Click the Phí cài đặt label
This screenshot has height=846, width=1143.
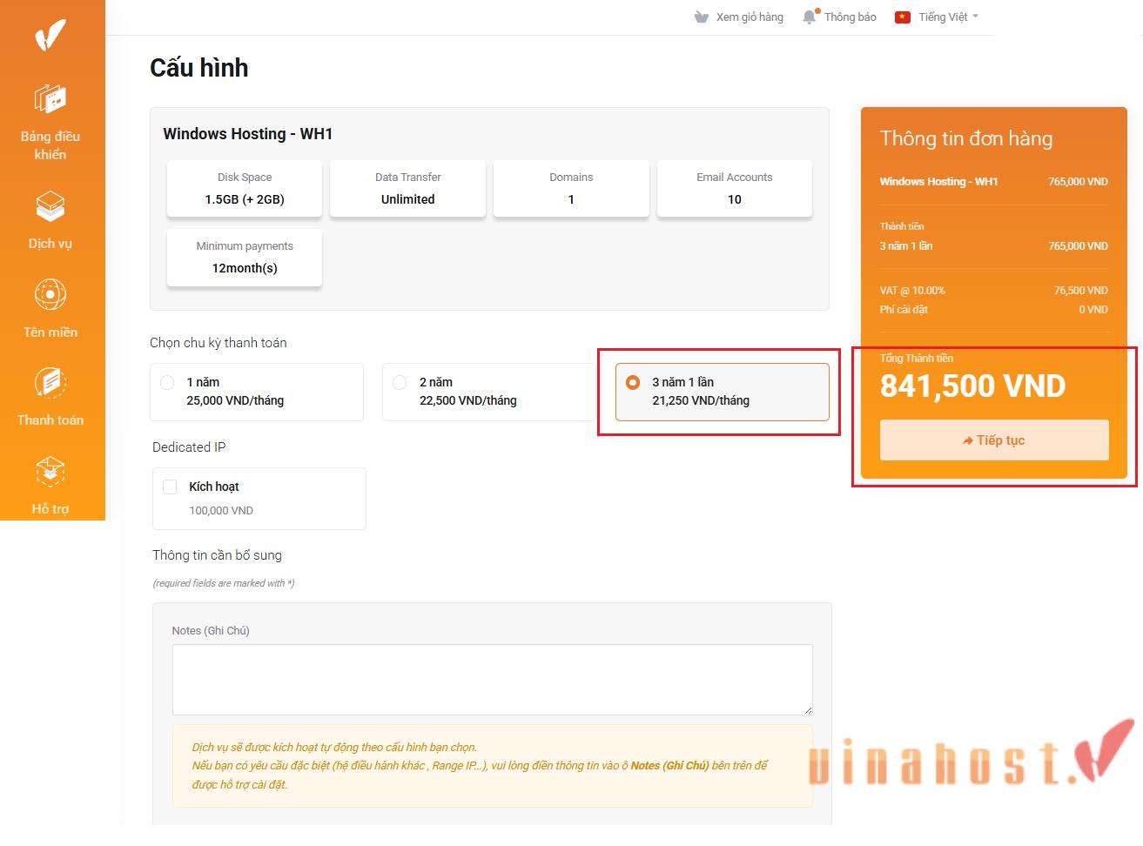coord(904,310)
